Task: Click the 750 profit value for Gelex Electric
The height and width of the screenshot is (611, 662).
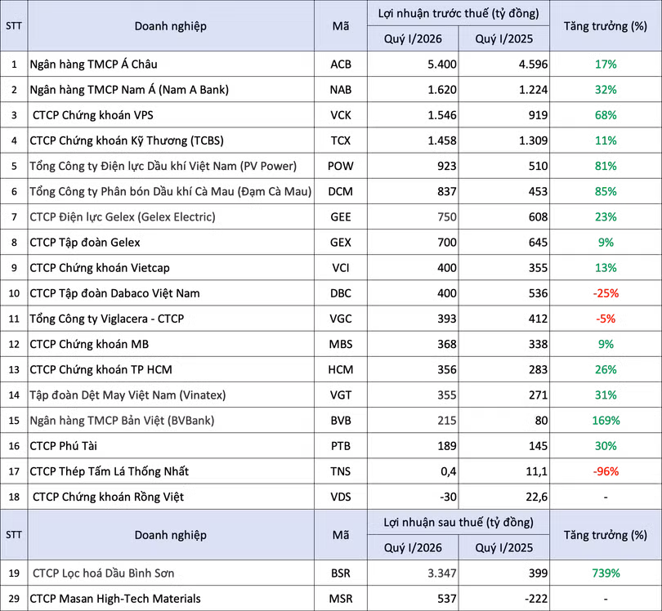Action: (x=446, y=217)
